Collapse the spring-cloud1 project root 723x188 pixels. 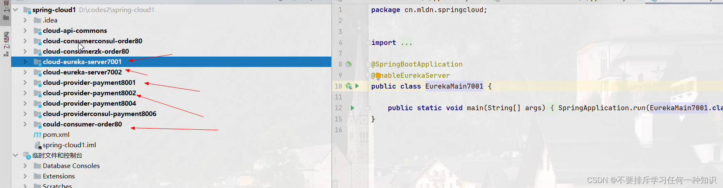coord(15,10)
